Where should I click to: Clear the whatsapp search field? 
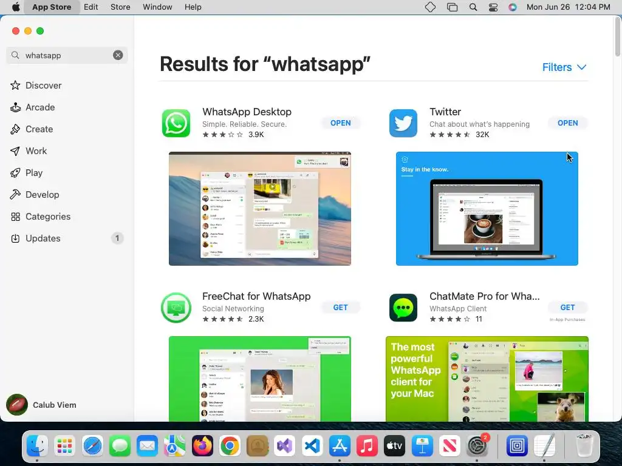pos(118,55)
